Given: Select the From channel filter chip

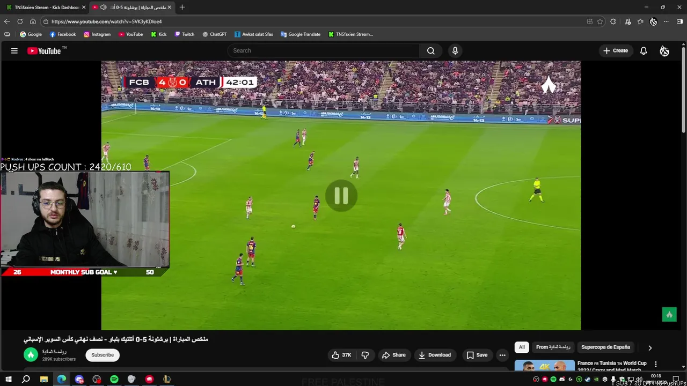Looking at the screenshot, I should pyautogui.click(x=553, y=347).
